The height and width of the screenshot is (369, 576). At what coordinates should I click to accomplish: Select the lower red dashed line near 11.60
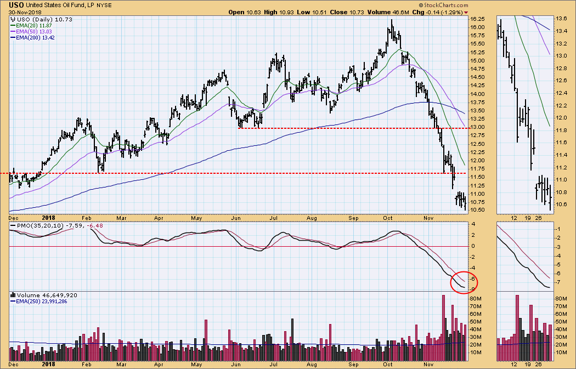pyautogui.click(x=219, y=173)
